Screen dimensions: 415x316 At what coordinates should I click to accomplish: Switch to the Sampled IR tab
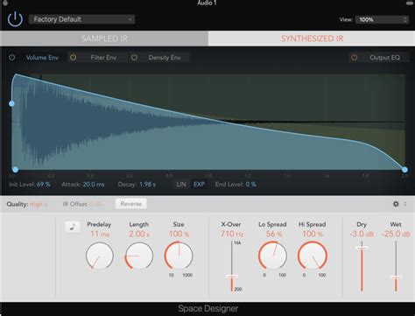104,39
